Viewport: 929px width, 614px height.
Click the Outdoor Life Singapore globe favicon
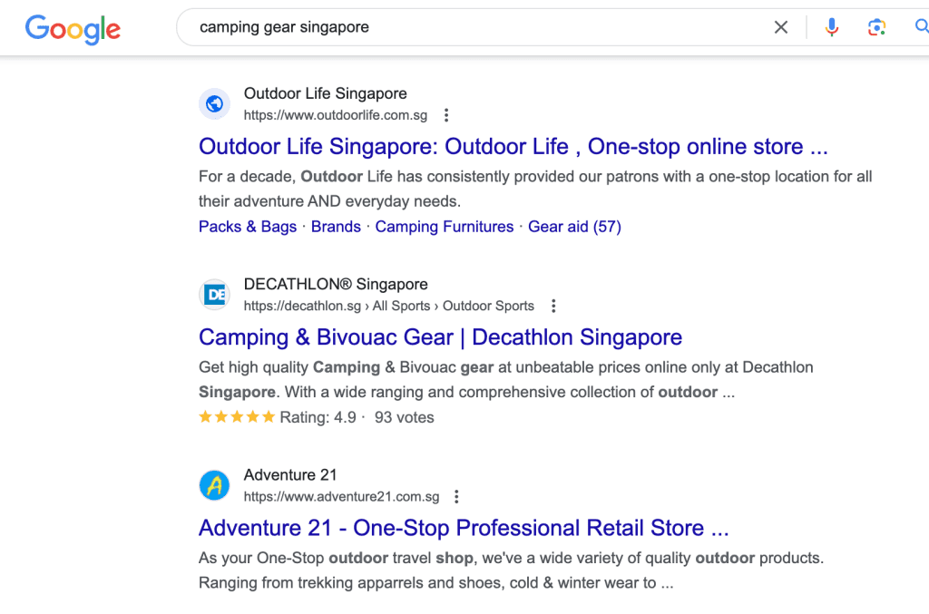click(x=214, y=104)
